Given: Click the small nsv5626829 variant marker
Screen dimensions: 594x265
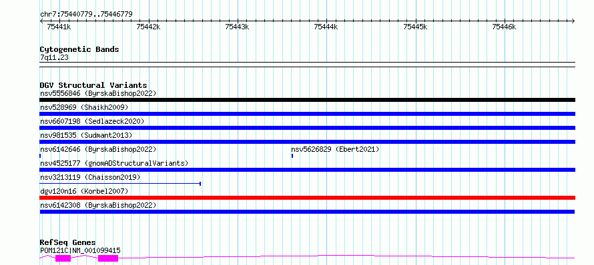Looking at the screenshot, I should pos(292,156).
